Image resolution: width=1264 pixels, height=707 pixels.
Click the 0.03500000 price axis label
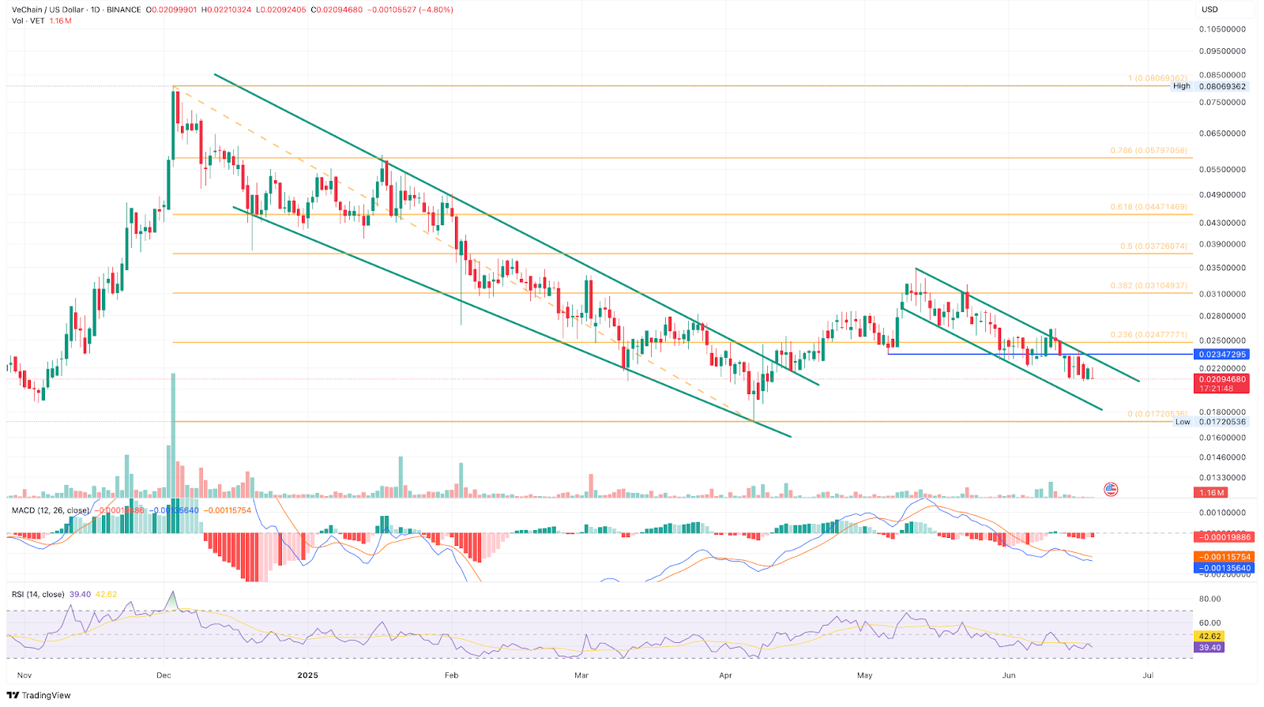(1223, 269)
